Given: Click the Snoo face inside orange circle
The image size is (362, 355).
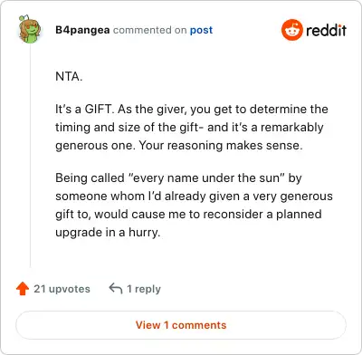Looking at the screenshot, I should click(291, 31).
